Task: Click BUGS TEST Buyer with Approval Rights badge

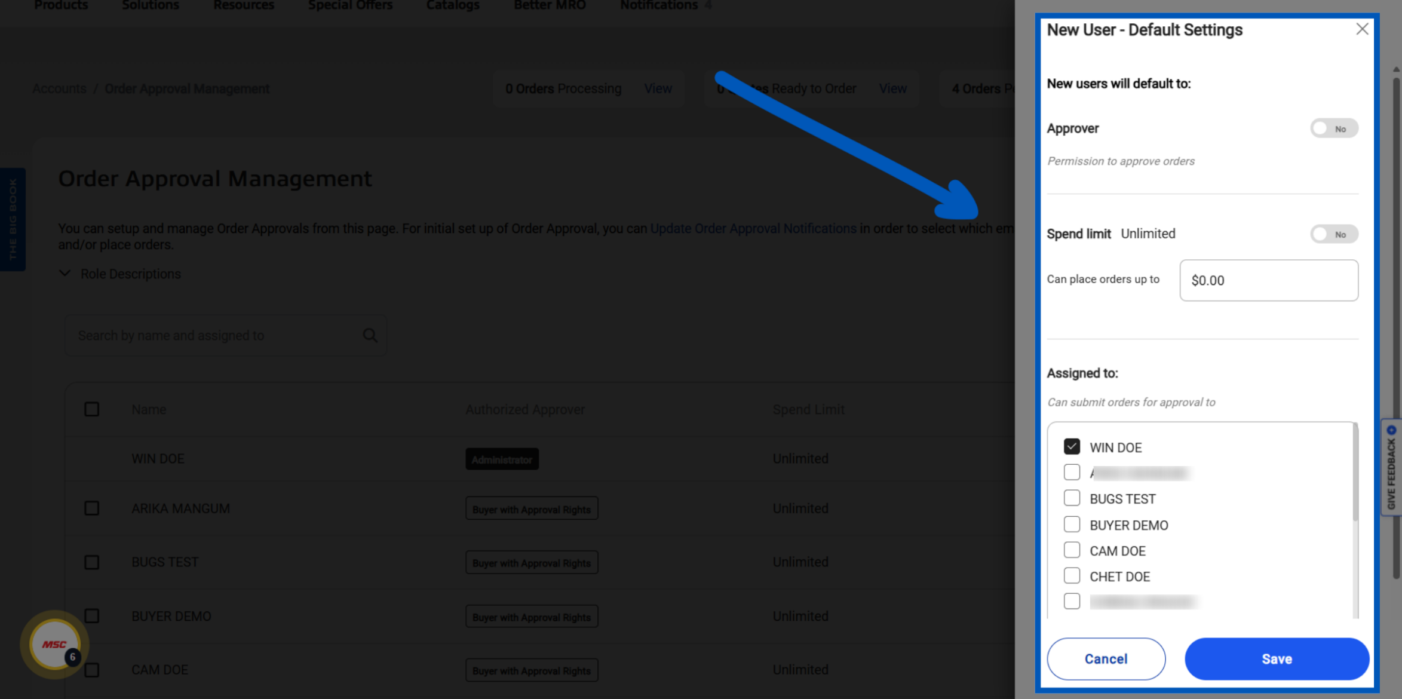Action: (532, 562)
